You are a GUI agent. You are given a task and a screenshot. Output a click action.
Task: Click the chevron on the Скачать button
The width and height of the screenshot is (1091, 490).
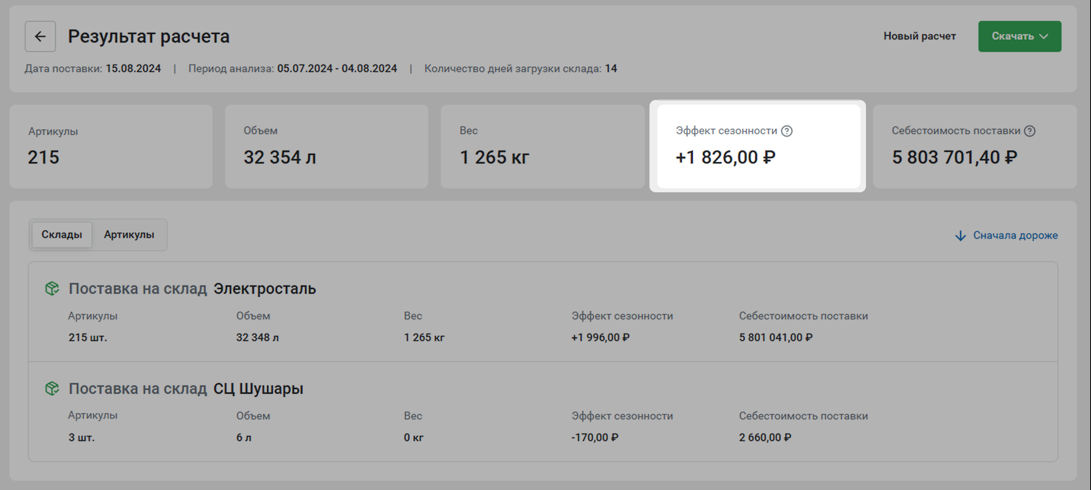[x=1044, y=36]
